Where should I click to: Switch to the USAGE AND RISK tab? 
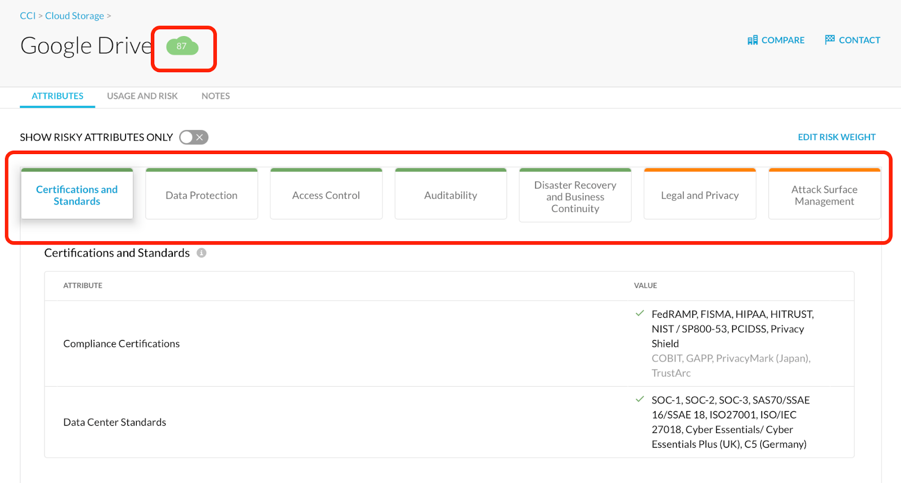[142, 96]
